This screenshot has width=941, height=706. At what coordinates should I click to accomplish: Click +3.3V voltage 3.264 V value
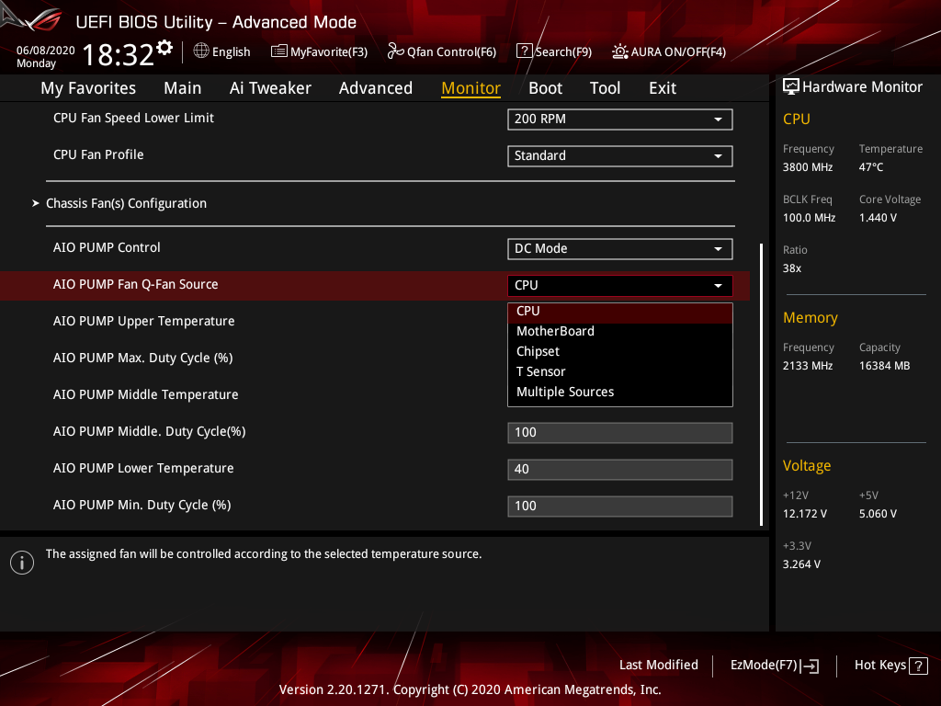tap(801, 564)
